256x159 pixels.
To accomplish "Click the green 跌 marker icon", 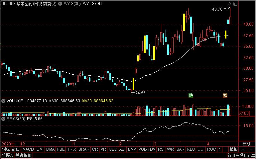I will pyautogui.click(x=191, y=95).
